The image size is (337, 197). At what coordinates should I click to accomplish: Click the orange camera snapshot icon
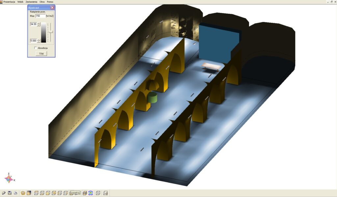pyautogui.click(x=23, y=193)
